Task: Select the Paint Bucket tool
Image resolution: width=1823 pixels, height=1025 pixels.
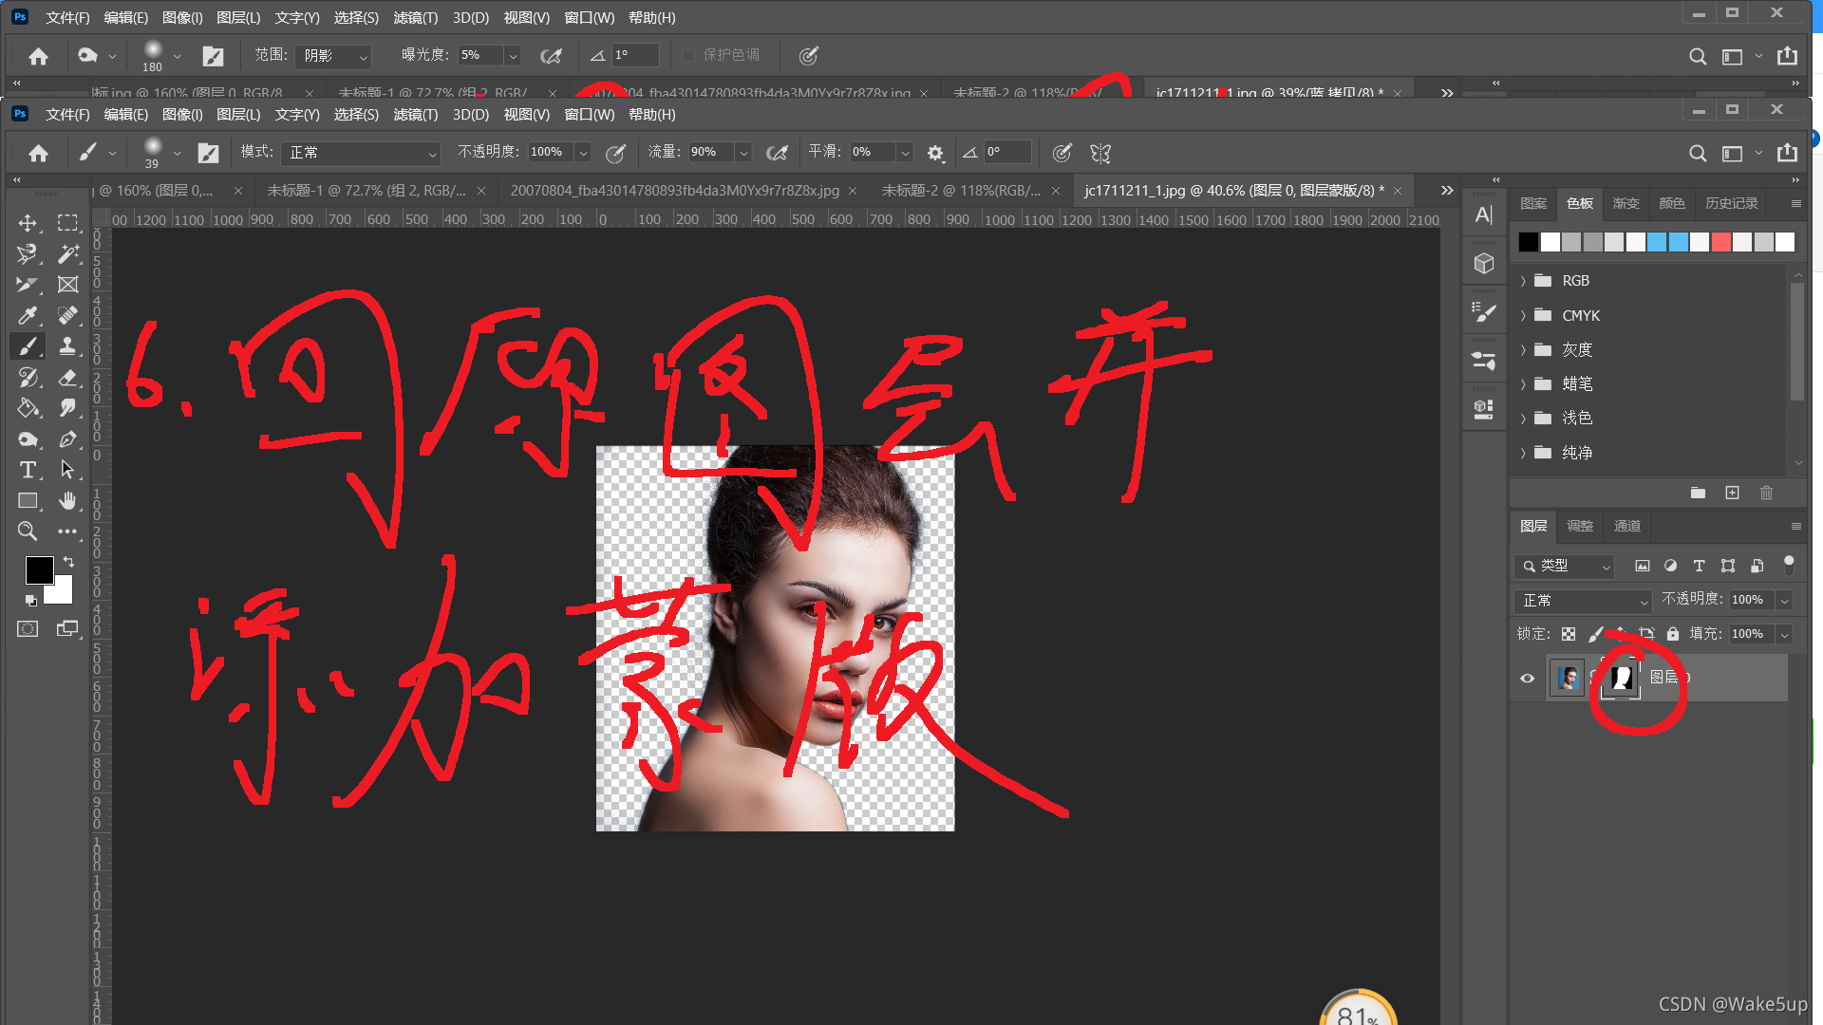Action: click(x=28, y=408)
